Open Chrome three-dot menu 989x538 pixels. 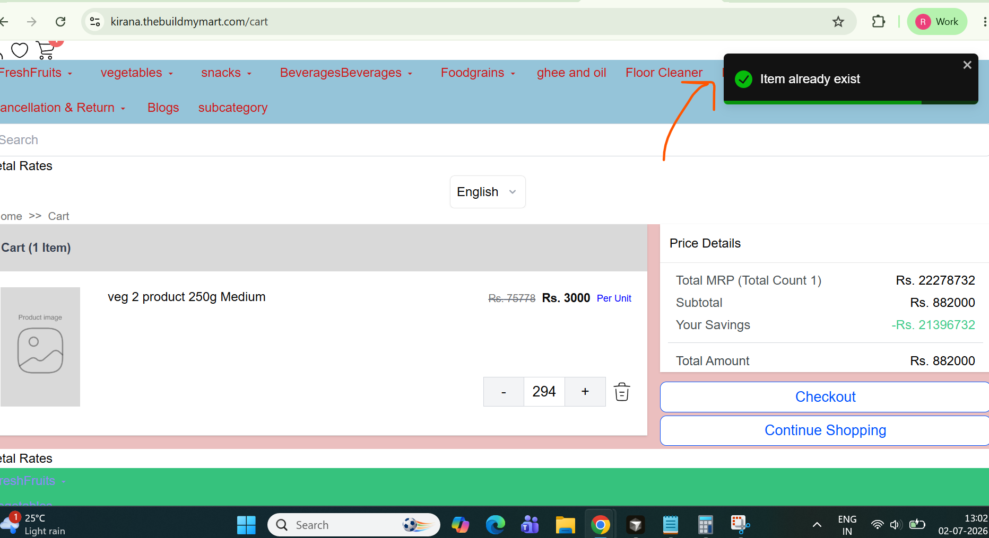point(984,22)
